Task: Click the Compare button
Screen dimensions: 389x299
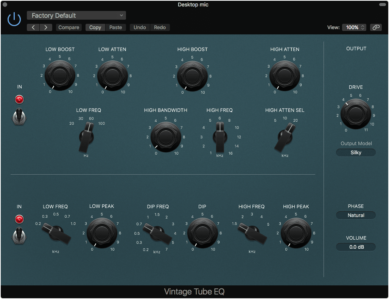Action: click(x=68, y=27)
